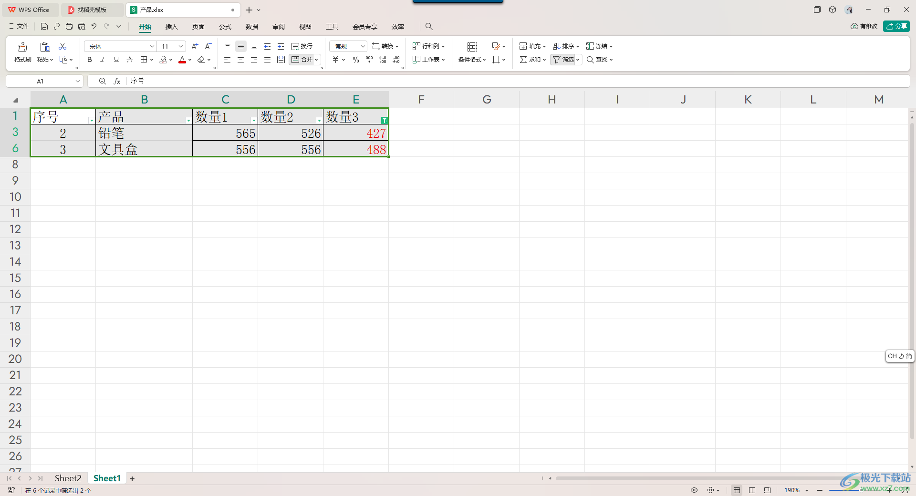Image resolution: width=916 pixels, height=496 pixels.
Task: Toggle middle vertical alignment
Action: point(241,46)
